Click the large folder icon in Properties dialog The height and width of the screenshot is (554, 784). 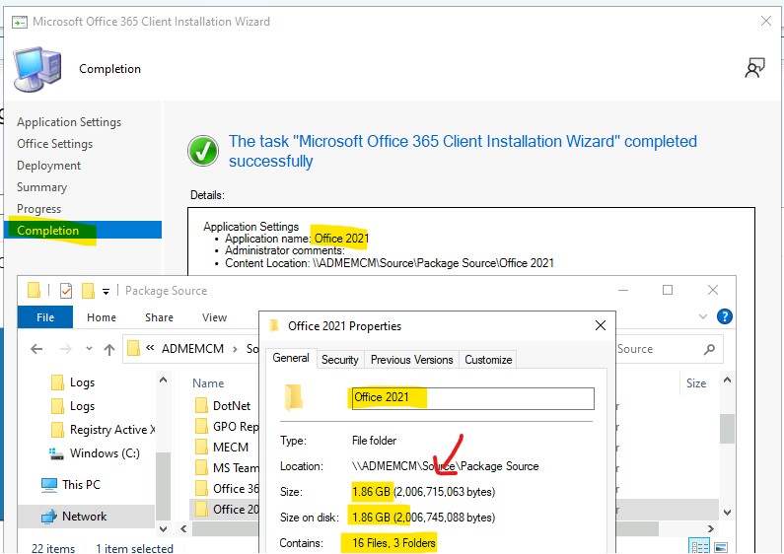pyautogui.click(x=294, y=397)
